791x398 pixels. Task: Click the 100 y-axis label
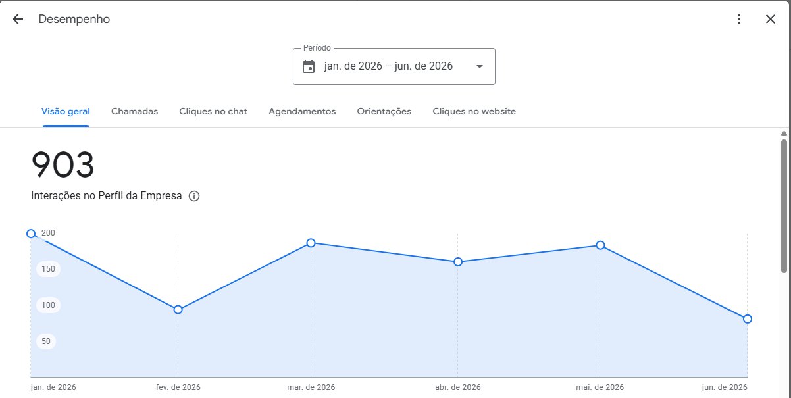48,305
